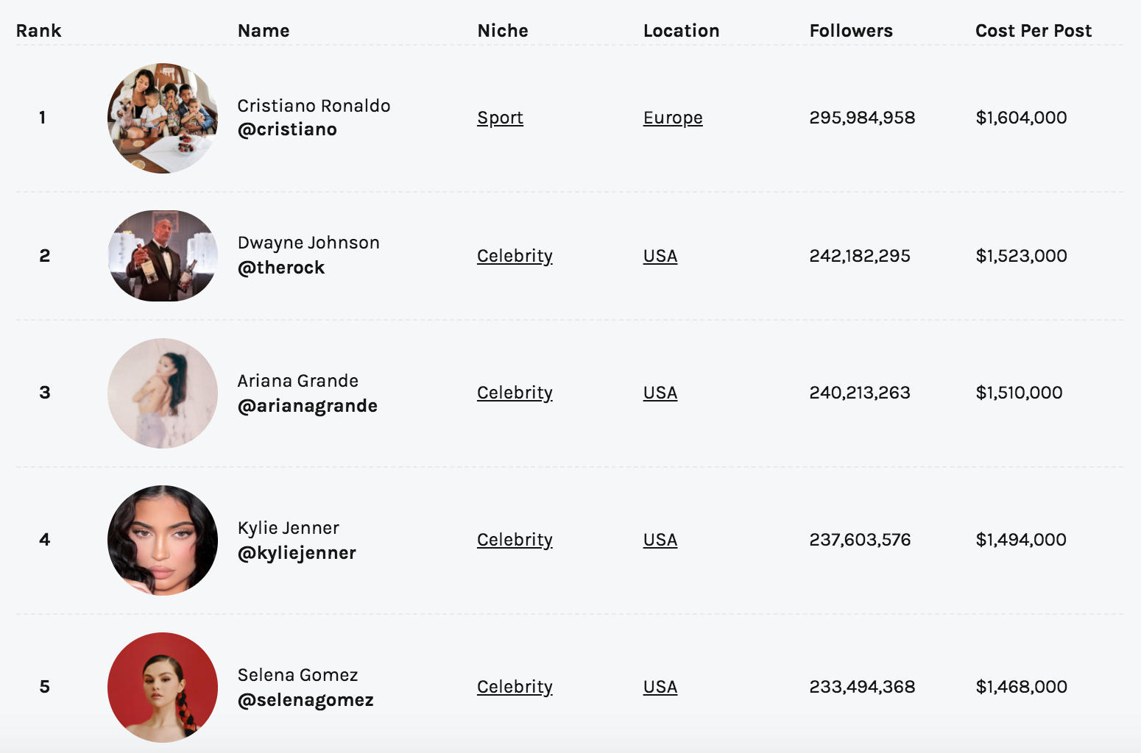This screenshot has width=1141, height=753.
Task: Click Cristiano Ronaldo's profile picture
Action: pos(163,118)
